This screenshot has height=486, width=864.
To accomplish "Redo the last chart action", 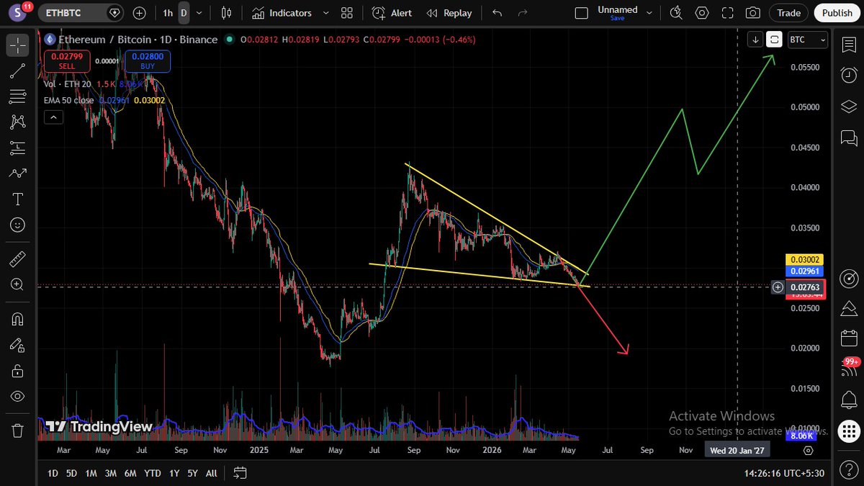I will coord(523,13).
